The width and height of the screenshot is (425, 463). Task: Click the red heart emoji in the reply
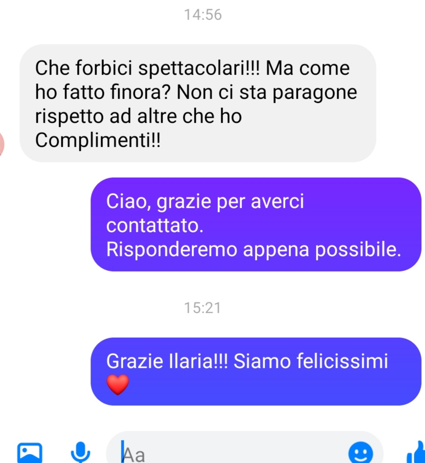(x=117, y=384)
